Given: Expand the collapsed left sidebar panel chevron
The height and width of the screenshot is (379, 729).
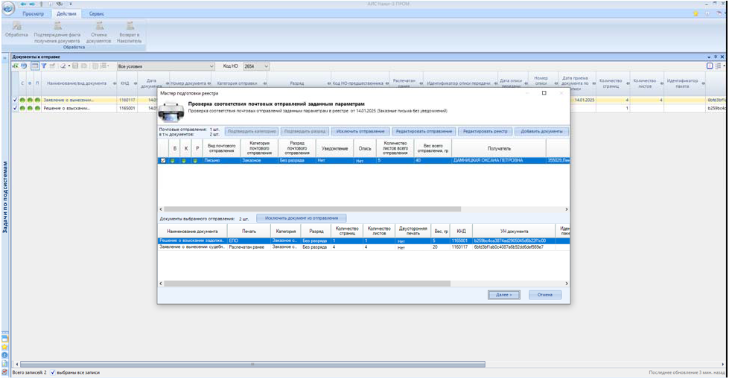Looking at the screenshot, I should (4, 57).
